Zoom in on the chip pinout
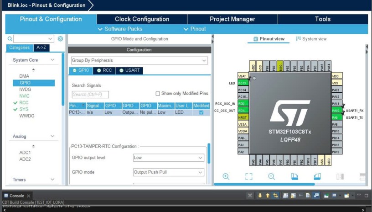 point(226,176)
